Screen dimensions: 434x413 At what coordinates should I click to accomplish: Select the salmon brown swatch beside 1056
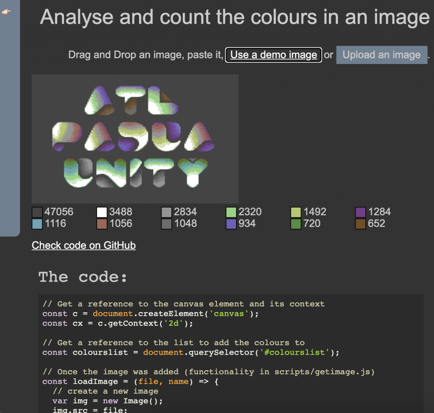tap(102, 224)
